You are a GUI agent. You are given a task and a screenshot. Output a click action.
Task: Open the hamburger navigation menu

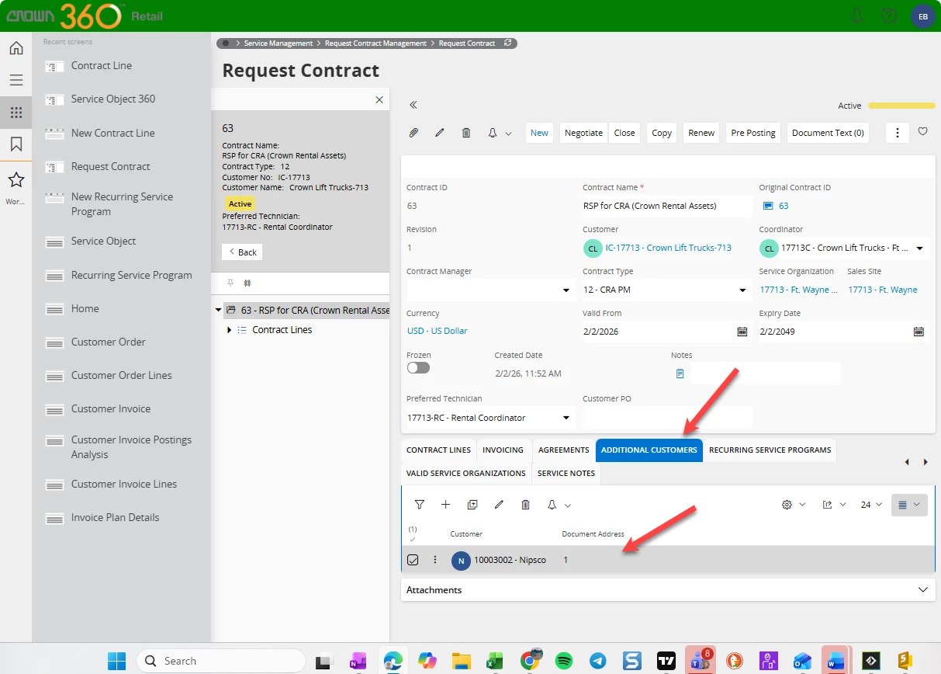(16, 80)
